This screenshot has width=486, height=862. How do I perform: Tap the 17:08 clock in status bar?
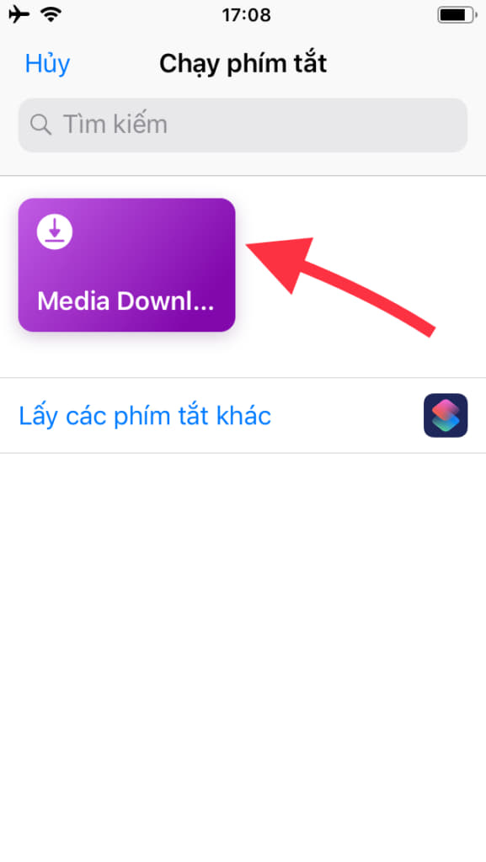[x=246, y=15]
